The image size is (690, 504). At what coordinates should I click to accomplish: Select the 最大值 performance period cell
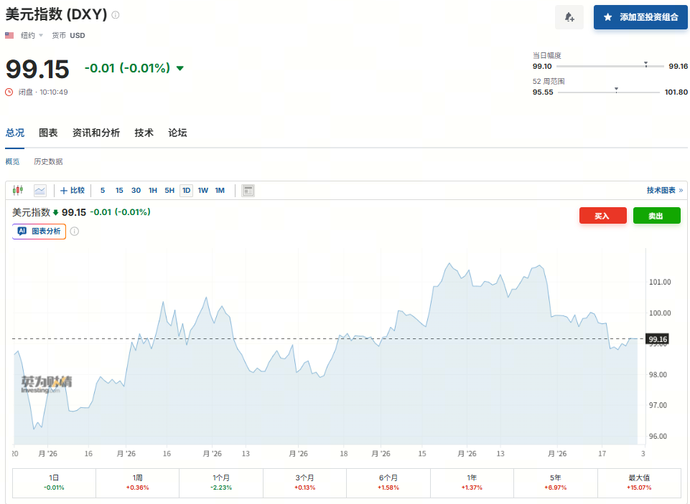click(639, 482)
